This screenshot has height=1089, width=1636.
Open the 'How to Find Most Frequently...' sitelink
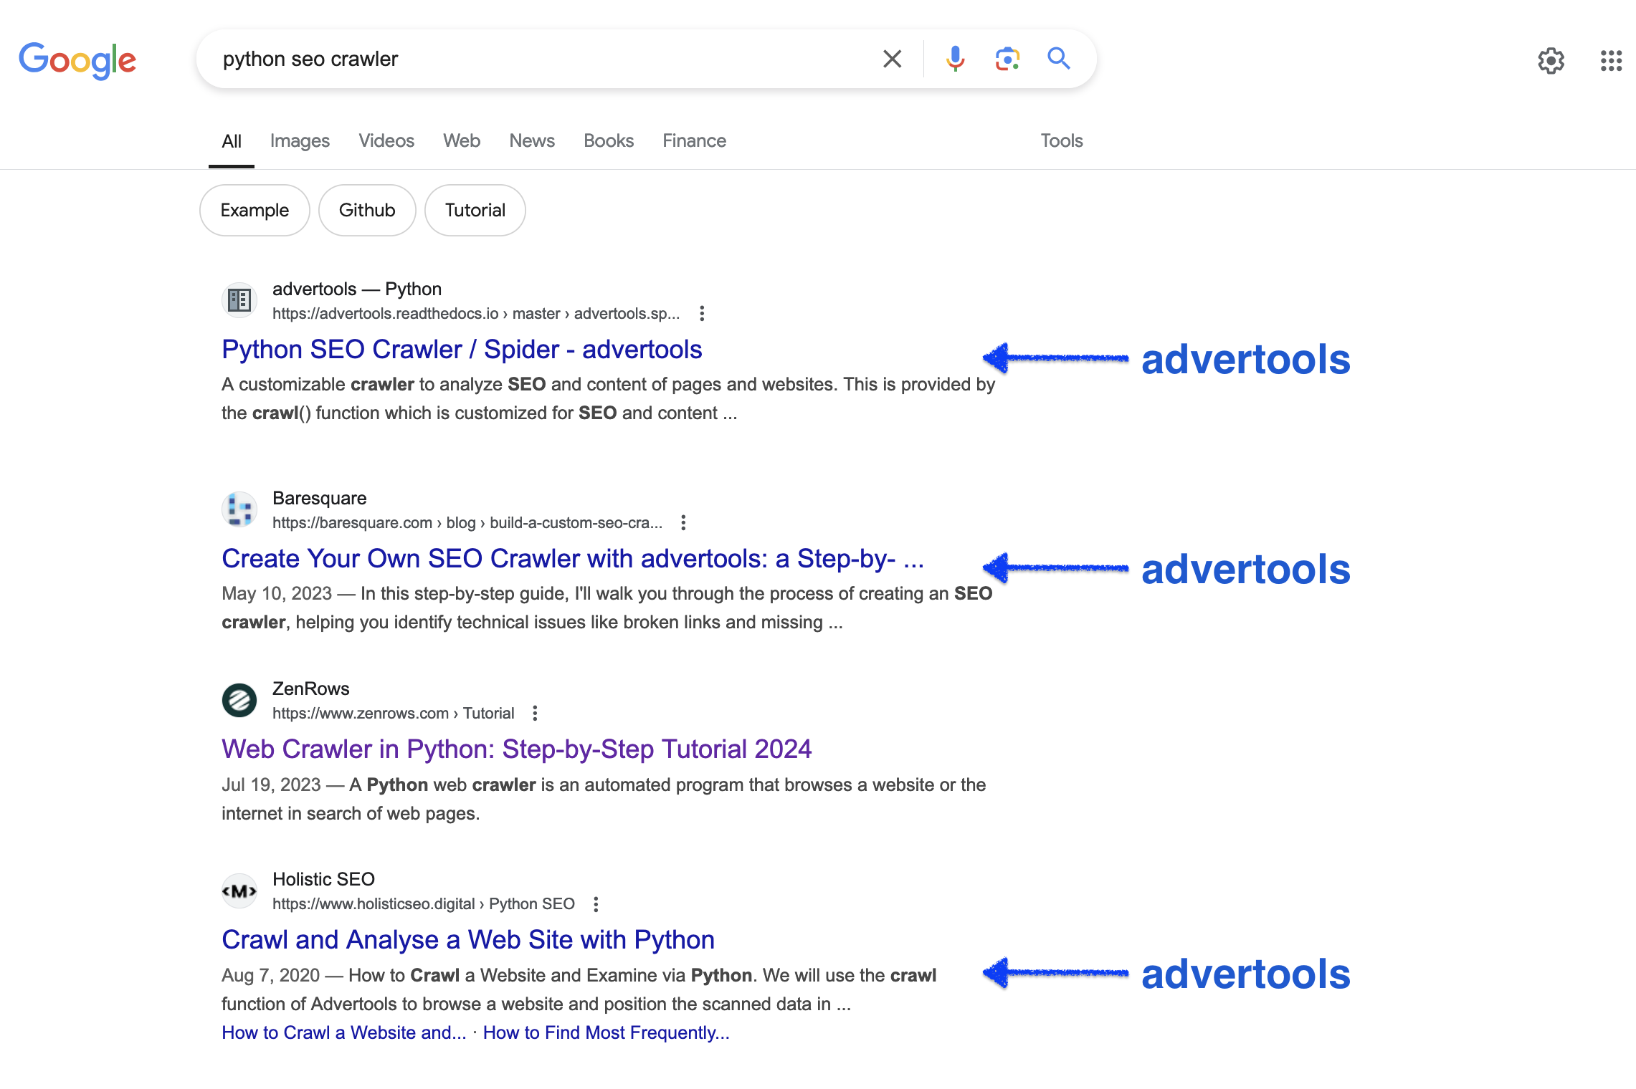[606, 1032]
